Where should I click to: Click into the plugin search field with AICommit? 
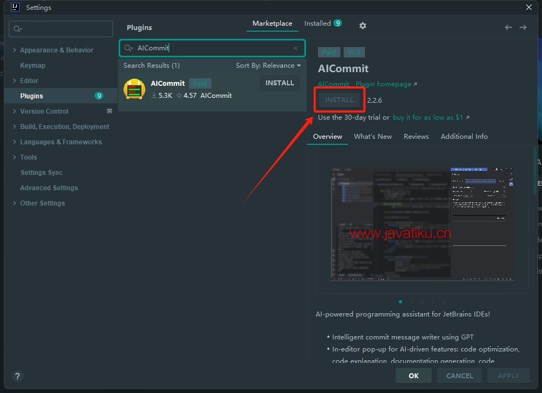(212, 48)
